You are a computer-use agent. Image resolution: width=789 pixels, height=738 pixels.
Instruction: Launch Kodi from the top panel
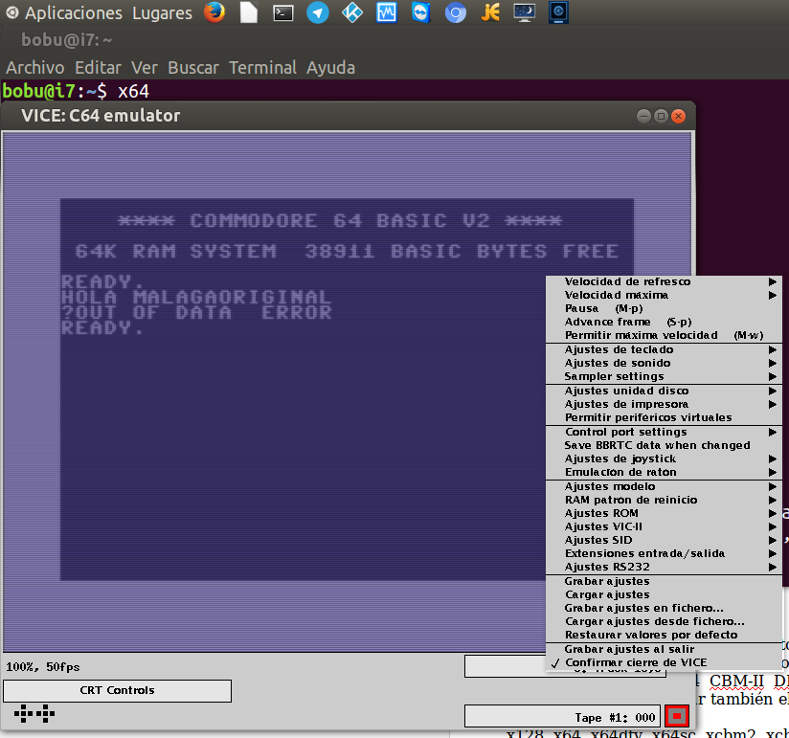[x=352, y=12]
